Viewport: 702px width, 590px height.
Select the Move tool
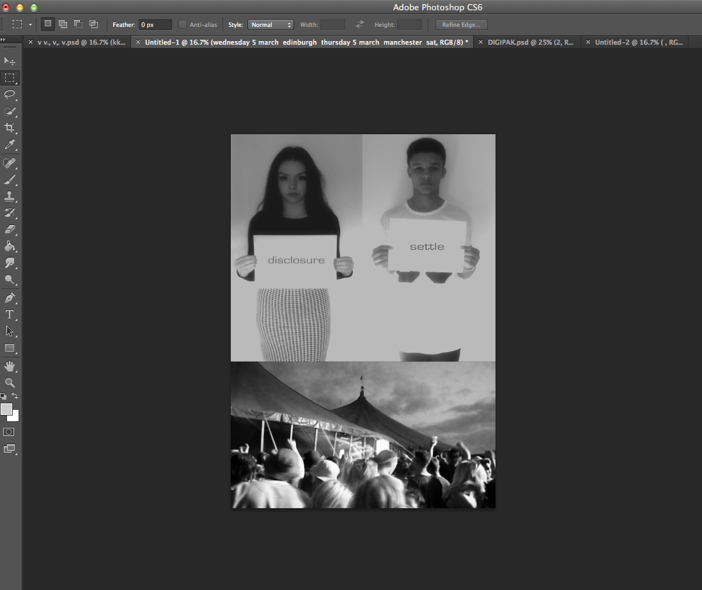pos(10,61)
